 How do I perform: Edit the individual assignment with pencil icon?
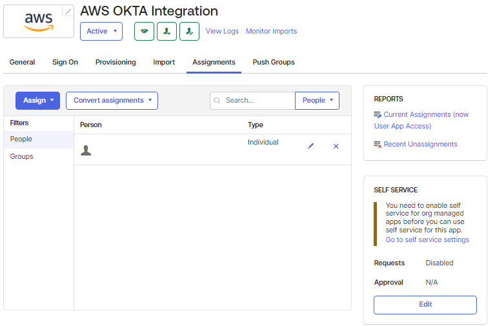[x=311, y=146]
